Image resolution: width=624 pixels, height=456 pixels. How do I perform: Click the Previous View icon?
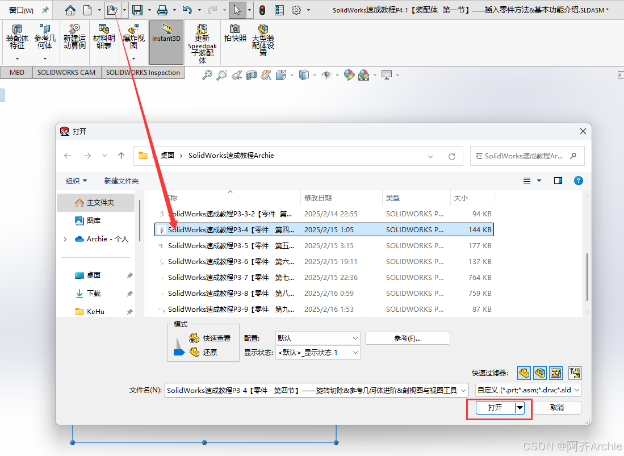point(237,75)
